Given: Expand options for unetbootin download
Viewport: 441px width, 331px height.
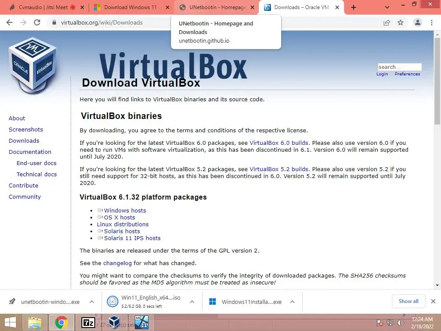Looking at the screenshot, I should [x=92, y=302].
